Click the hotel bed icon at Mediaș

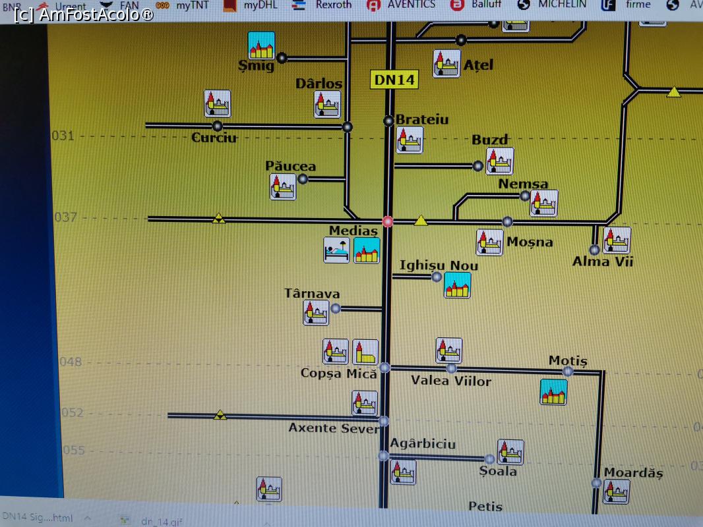pos(336,250)
